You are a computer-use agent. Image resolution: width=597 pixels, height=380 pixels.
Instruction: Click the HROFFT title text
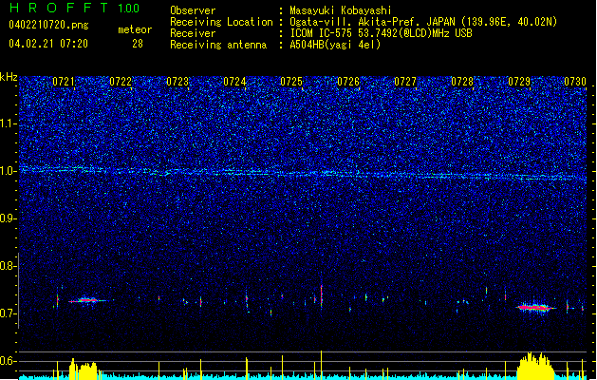pos(59,8)
